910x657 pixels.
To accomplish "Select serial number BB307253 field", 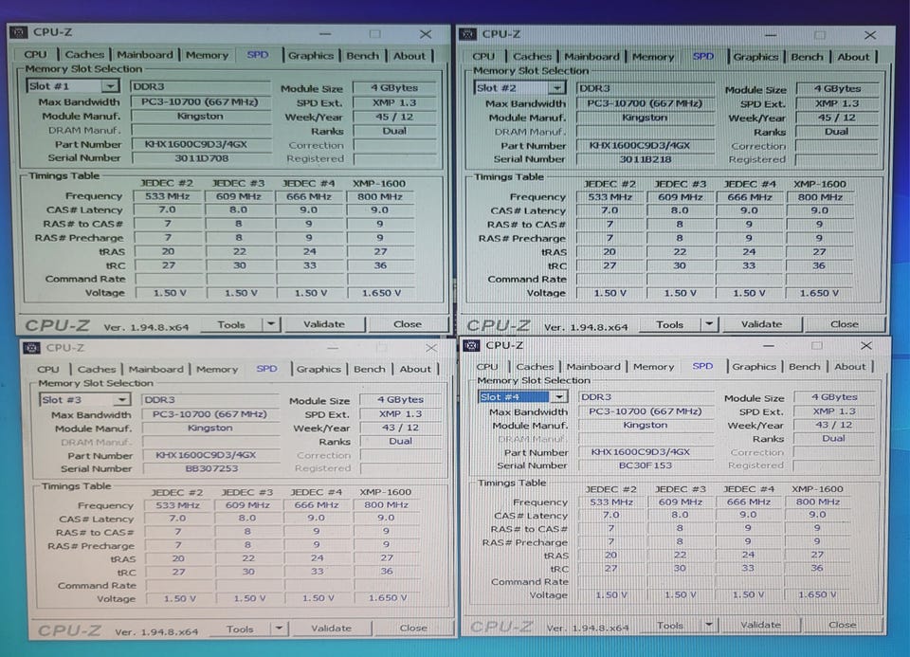I will pyautogui.click(x=211, y=468).
